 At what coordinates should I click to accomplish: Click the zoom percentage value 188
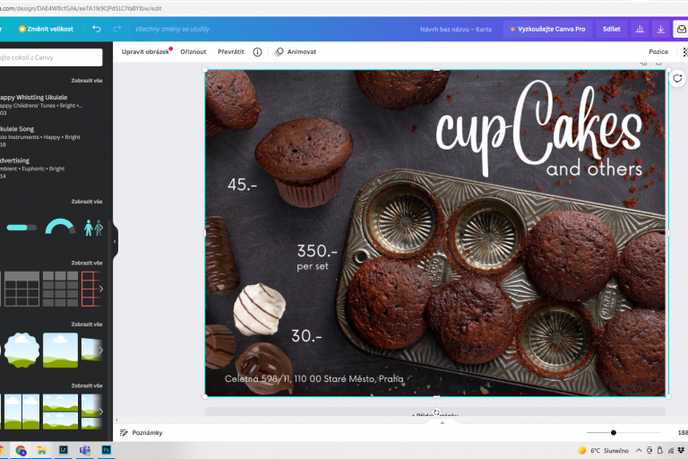pyautogui.click(x=683, y=433)
